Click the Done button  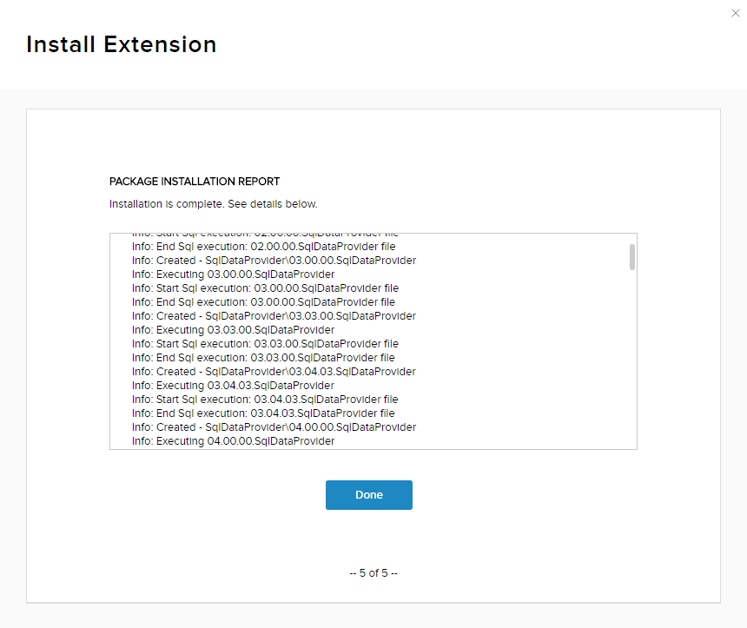(368, 495)
